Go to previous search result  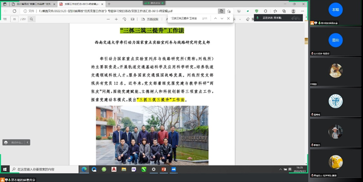click(x=215, y=18)
